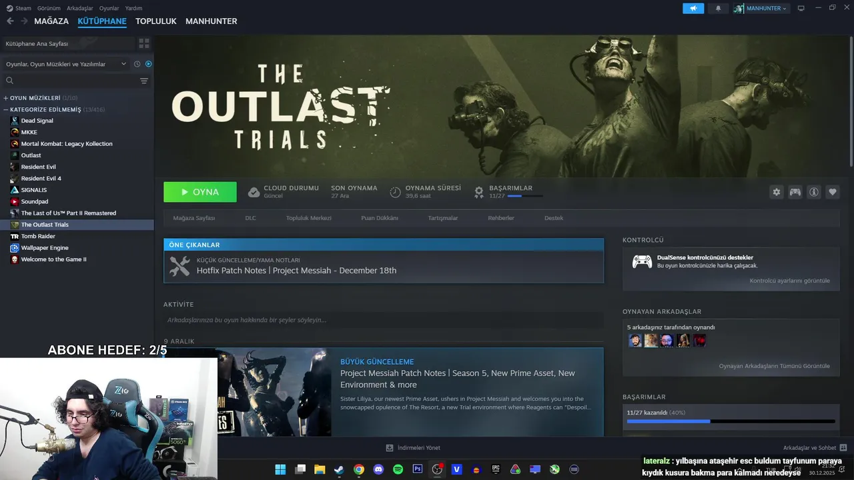The width and height of the screenshot is (854, 480).
Task: Open Photoshop from the taskbar
Action: tap(418, 469)
